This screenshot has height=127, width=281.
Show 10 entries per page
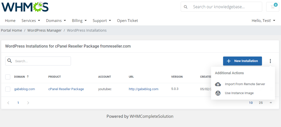pyautogui.click(x=251, y=103)
